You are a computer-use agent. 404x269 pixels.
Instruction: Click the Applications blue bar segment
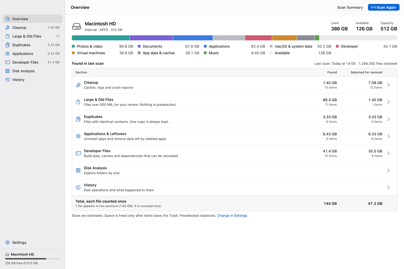[x=193, y=38]
